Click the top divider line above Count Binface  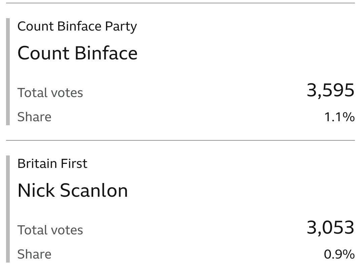pos(180,3)
